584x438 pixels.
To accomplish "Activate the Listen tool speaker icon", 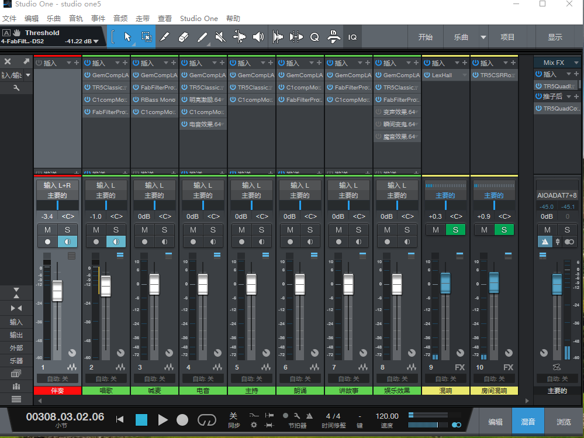I will (x=257, y=36).
